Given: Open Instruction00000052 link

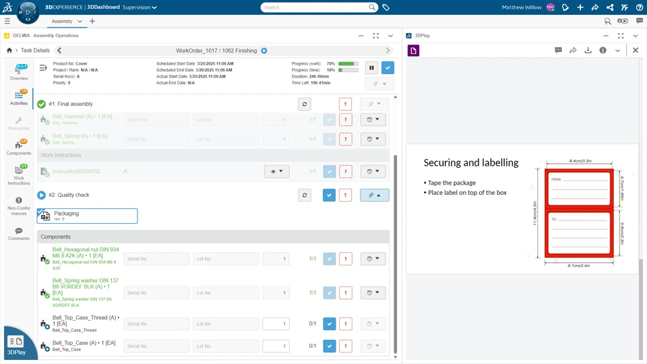Looking at the screenshot, I should point(76,171).
